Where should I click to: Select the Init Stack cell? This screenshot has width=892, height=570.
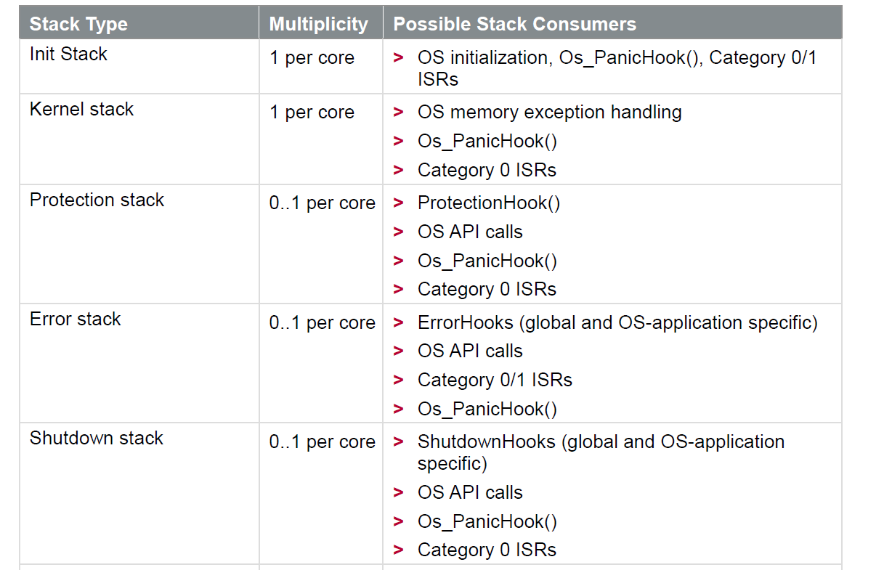click(x=68, y=54)
